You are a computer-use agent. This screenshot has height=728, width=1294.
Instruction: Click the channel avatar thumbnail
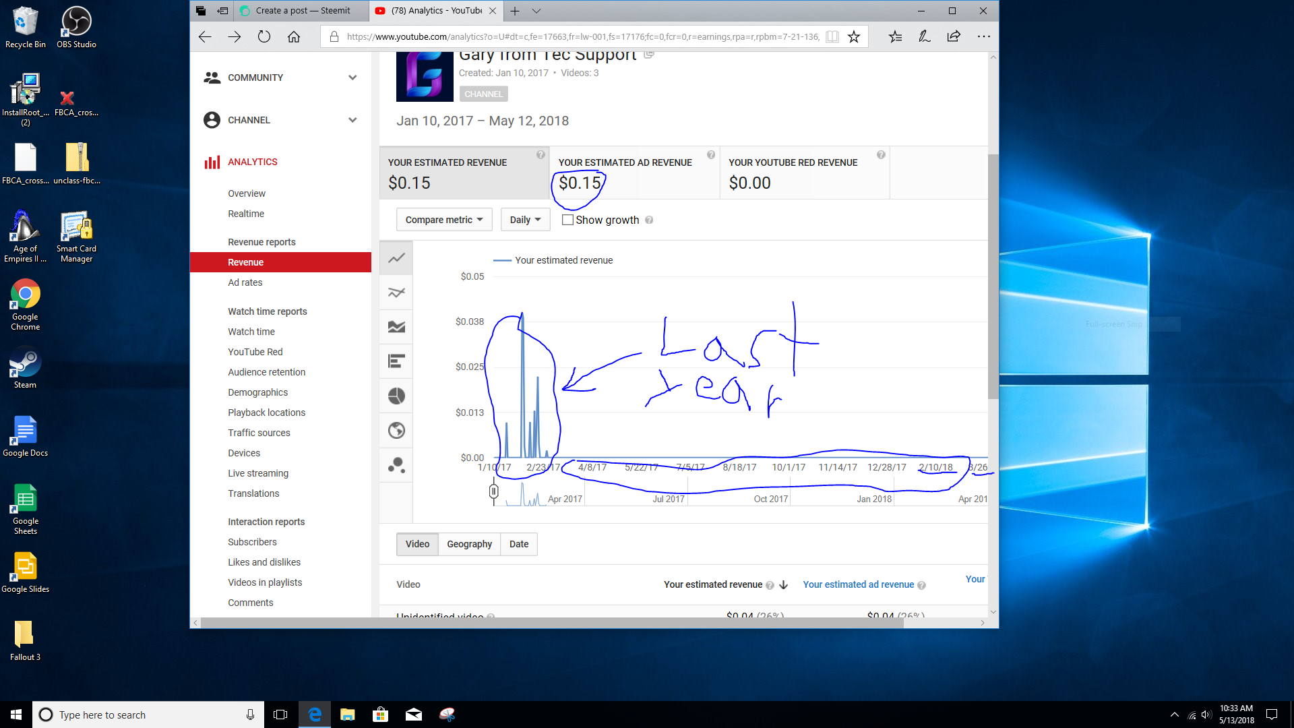[425, 77]
